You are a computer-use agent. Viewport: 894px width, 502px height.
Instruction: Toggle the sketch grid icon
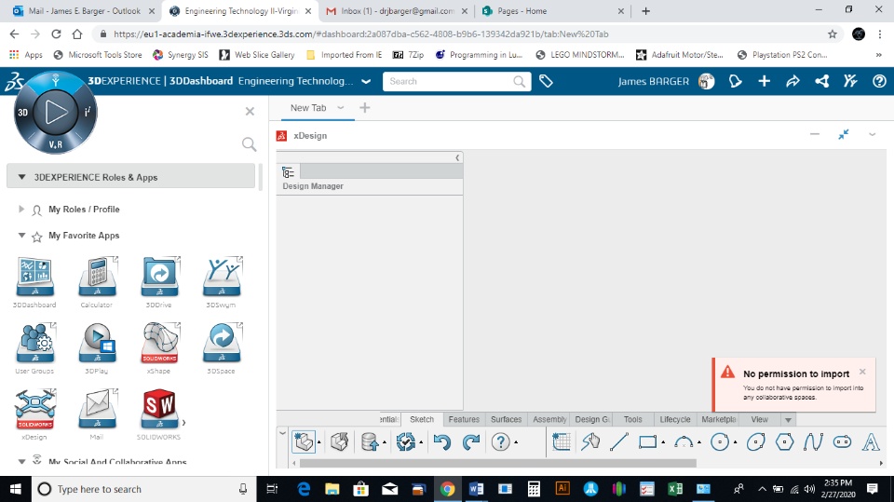pos(562,442)
